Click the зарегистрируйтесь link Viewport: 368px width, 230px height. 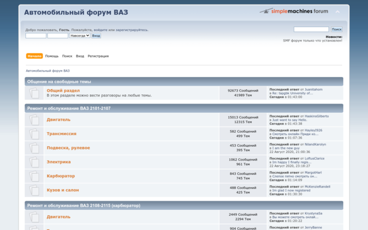132,30
